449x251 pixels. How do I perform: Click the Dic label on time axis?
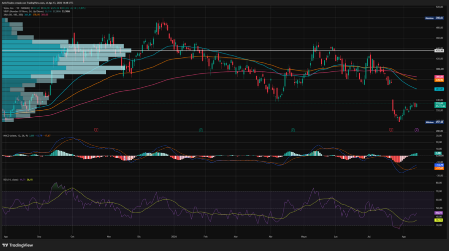coord(139,237)
